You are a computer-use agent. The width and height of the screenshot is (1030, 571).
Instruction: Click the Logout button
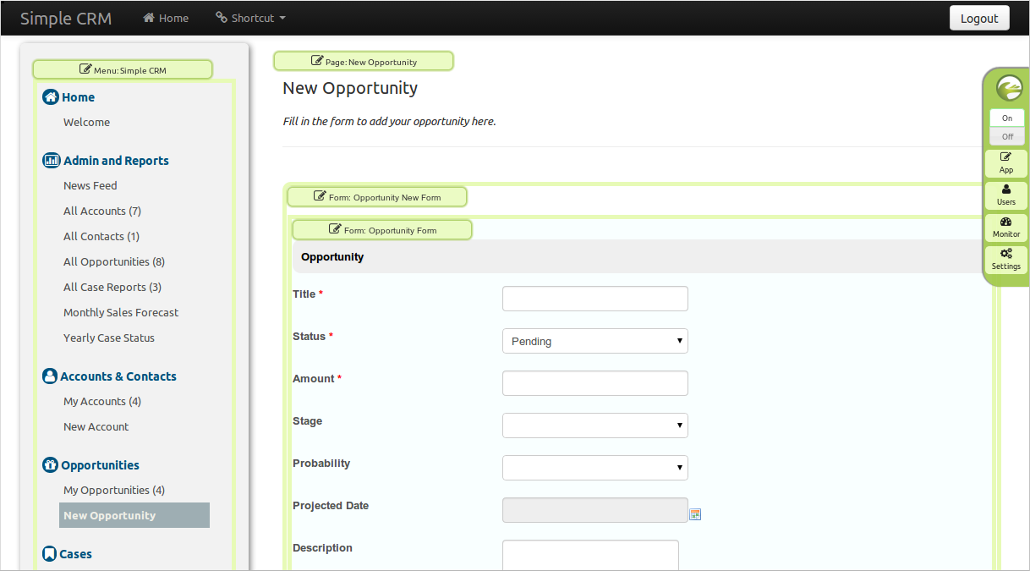(x=979, y=18)
